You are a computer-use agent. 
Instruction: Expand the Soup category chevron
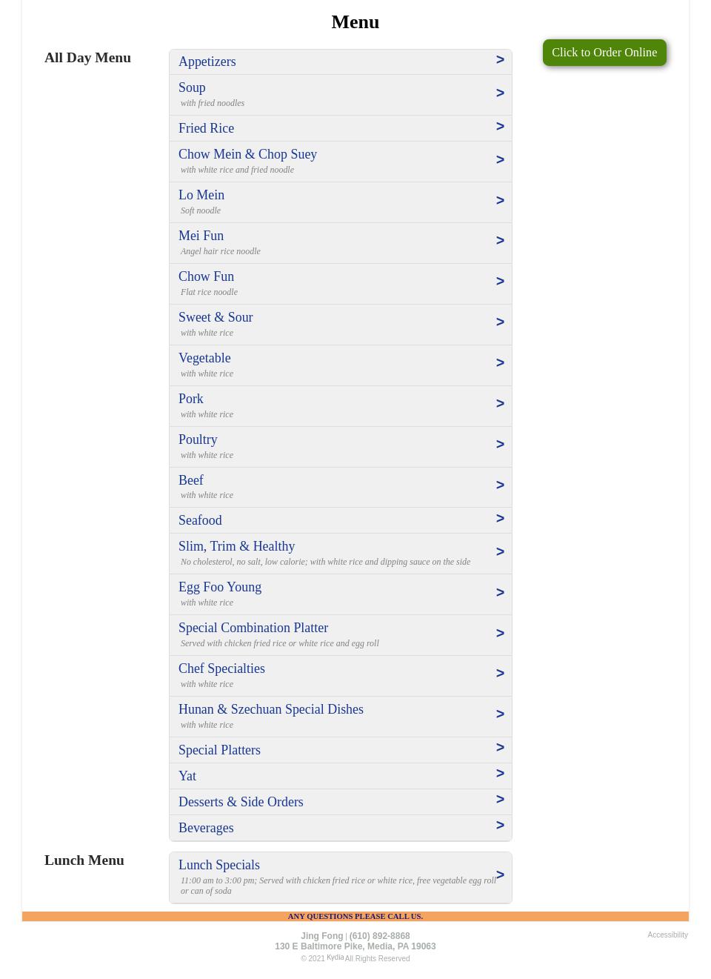[500, 93]
